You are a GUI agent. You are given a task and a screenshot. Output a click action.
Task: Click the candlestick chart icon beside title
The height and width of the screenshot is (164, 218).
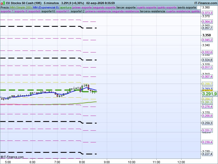coord(3,3)
